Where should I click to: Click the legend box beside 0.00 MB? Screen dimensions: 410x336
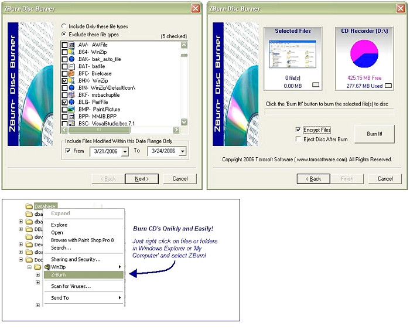316,84
